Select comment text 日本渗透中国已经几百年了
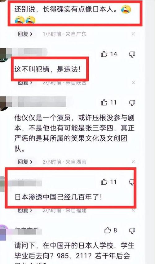 pyautogui.click(x=58, y=197)
